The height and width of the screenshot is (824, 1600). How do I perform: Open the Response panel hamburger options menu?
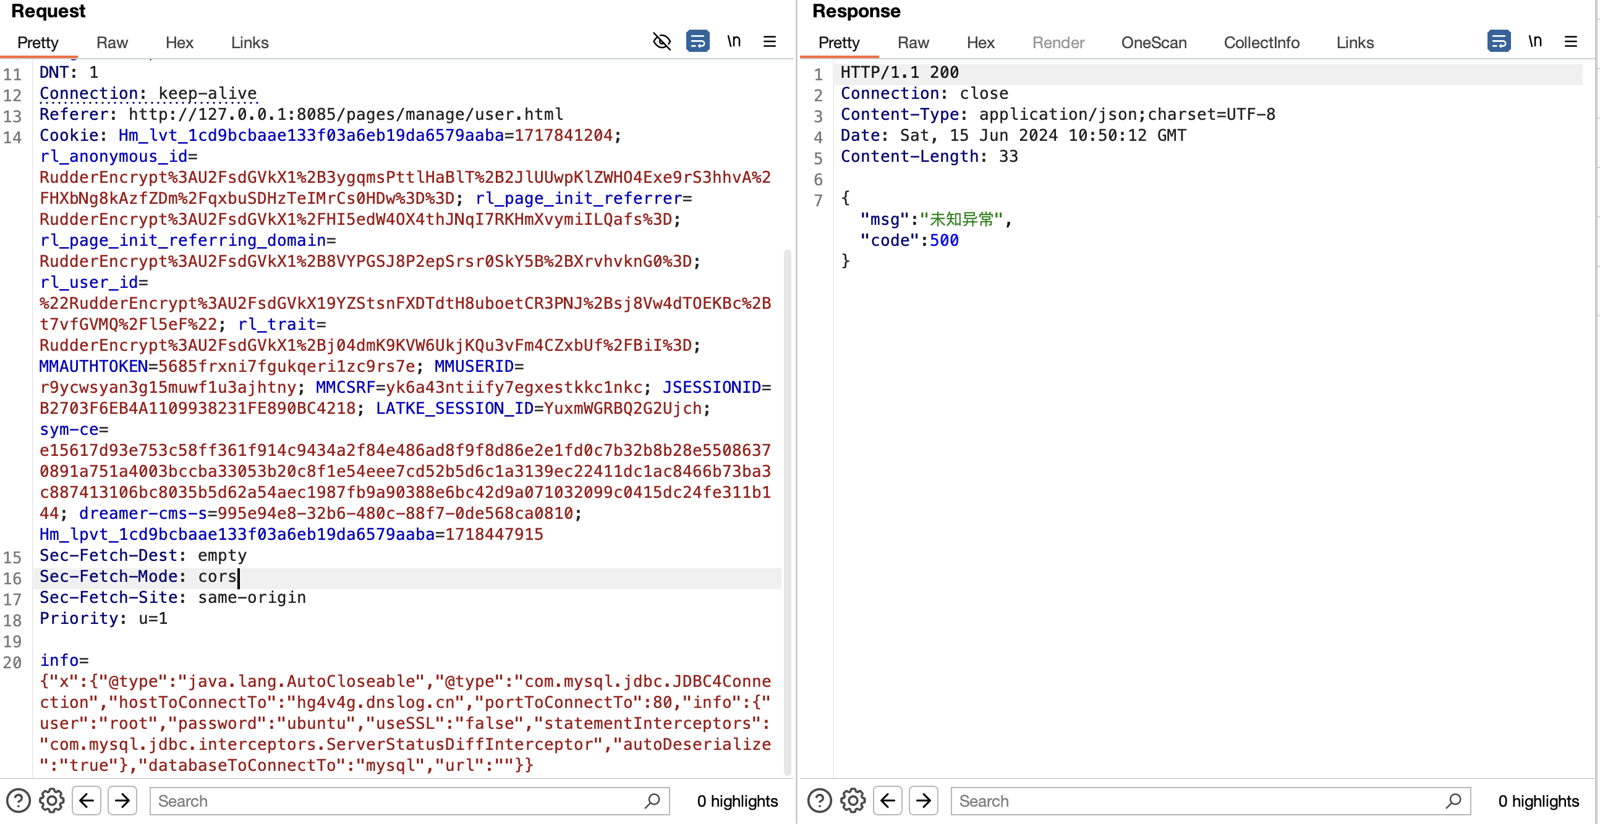click(1571, 41)
